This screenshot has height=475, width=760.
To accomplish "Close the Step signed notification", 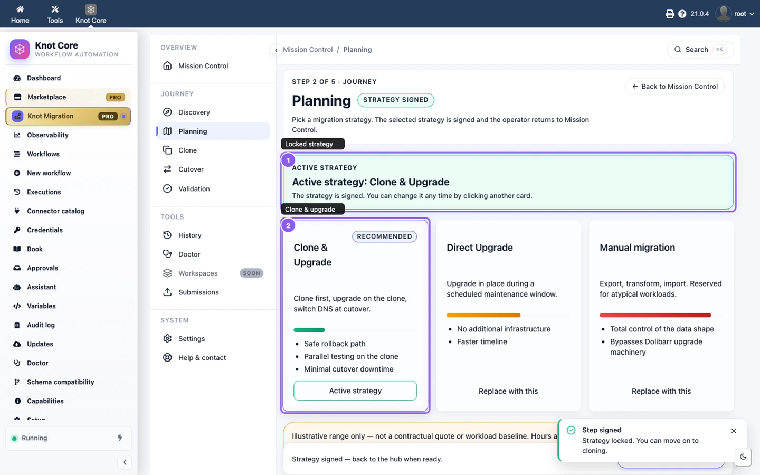I will (x=734, y=431).
